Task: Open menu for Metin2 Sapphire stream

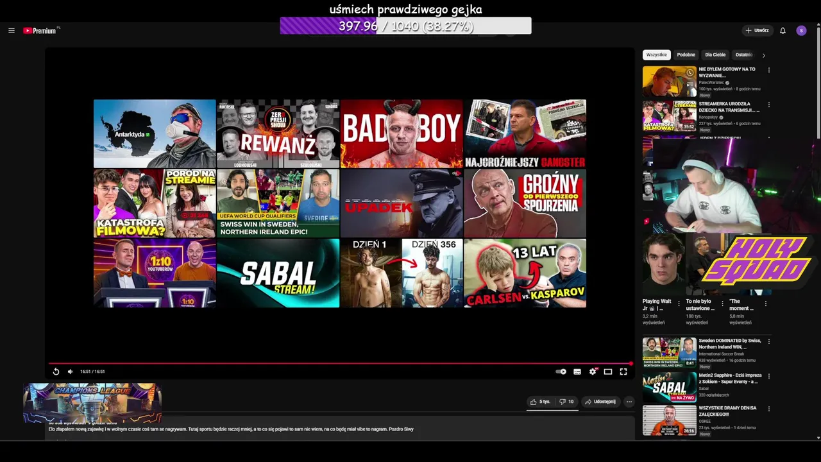Action: [x=769, y=375]
